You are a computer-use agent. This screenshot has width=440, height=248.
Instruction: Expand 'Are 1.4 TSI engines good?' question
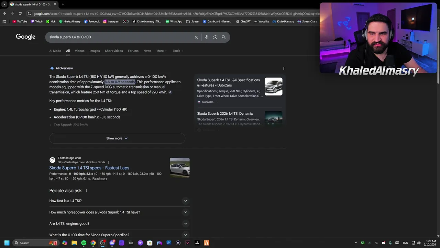pyautogui.click(x=119, y=224)
